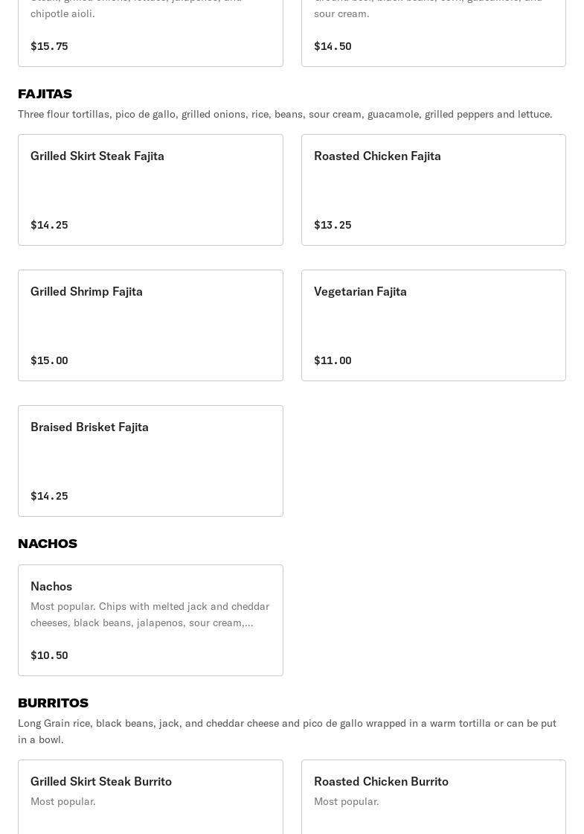Click the $13.25 price label
The image size is (584, 834).
[x=333, y=225]
